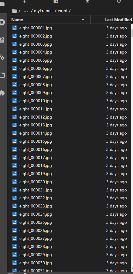Select file eight_000010.jpg

pyautogui.click(x=69, y=101)
